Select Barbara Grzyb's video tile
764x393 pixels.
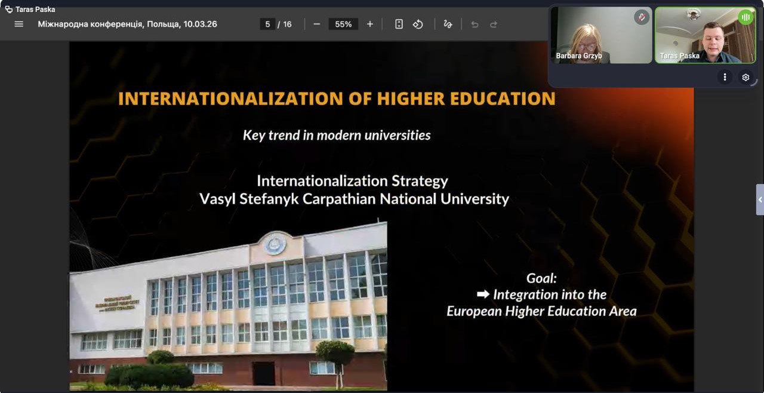pos(601,36)
